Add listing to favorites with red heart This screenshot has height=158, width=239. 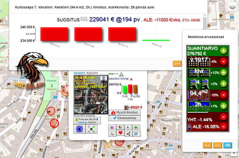coord(121,133)
